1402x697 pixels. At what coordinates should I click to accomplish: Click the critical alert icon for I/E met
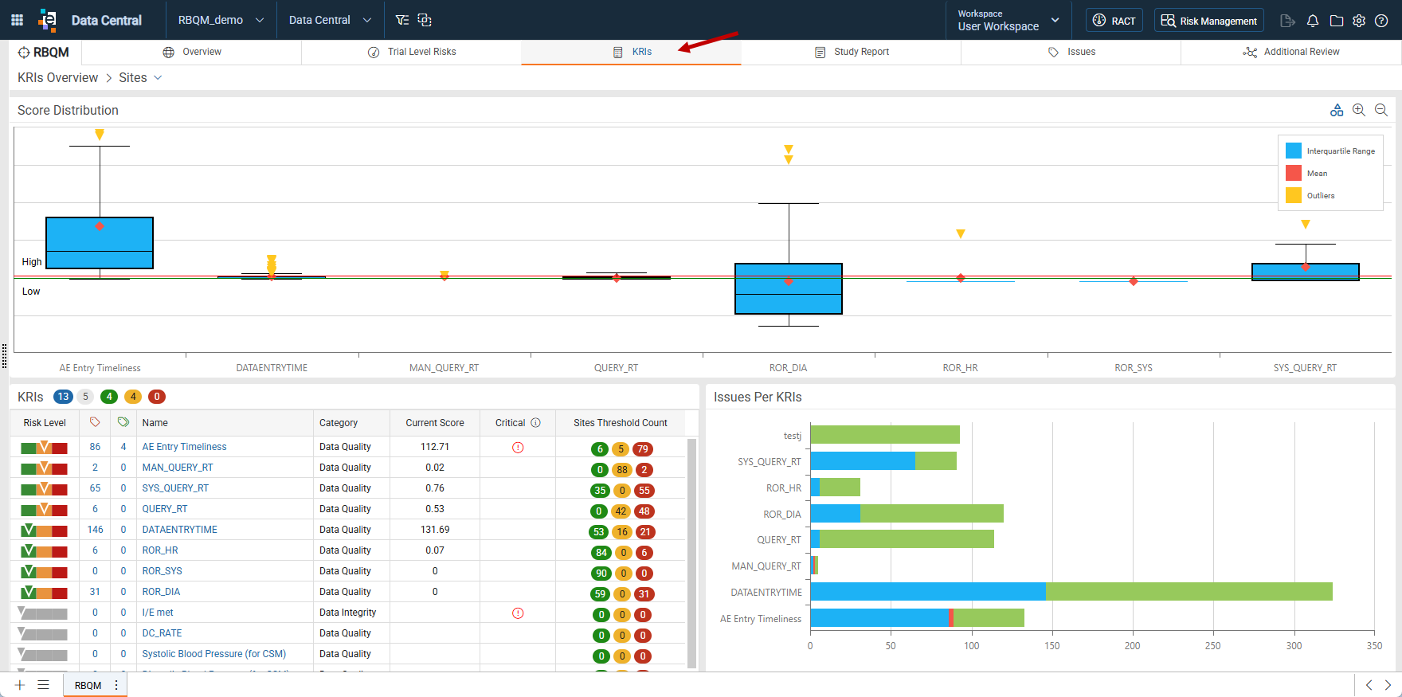pyautogui.click(x=518, y=613)
